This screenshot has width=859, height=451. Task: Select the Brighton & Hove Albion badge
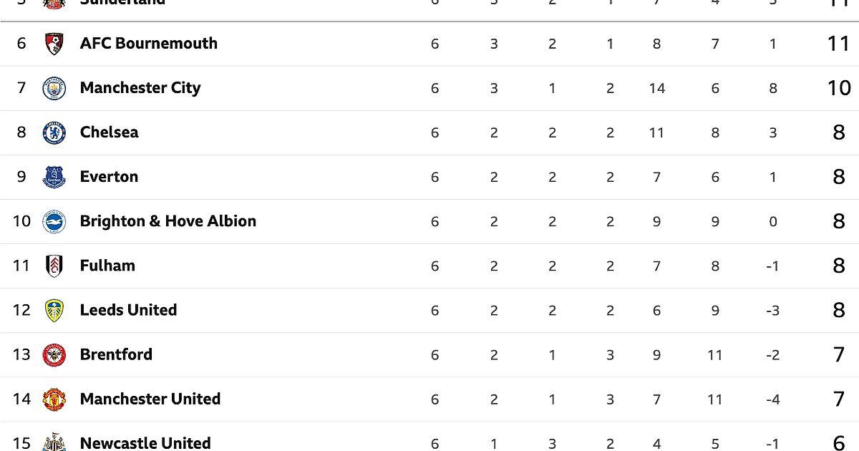click(x=54, y=221)
